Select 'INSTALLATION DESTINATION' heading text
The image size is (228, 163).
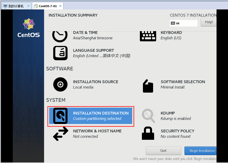coord(101,113)
